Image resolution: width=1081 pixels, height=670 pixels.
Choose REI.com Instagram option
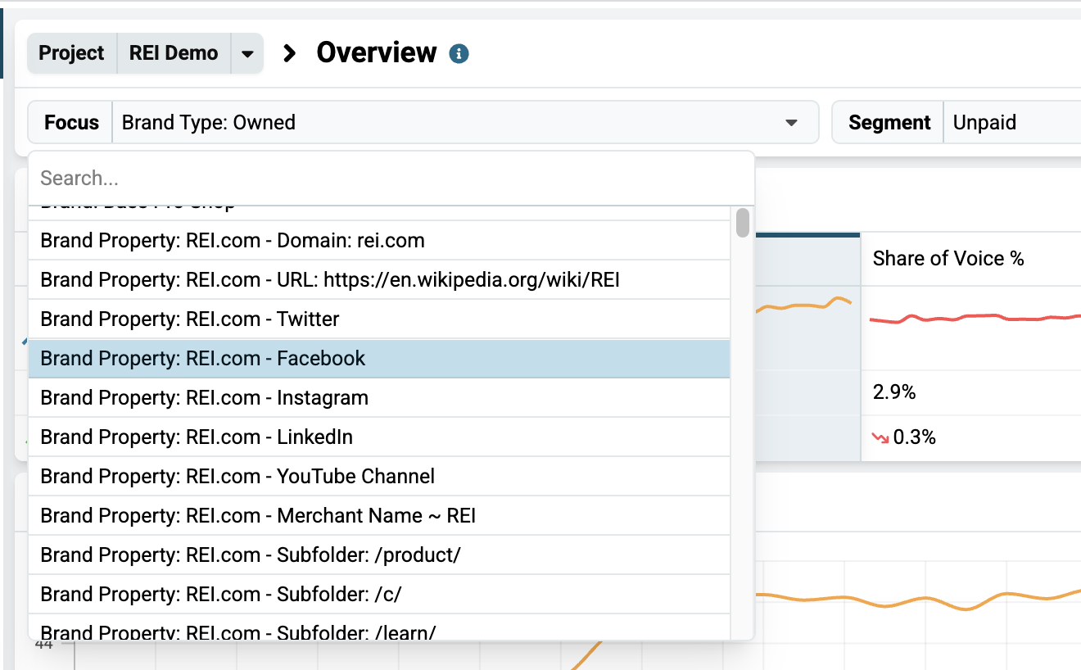(x=379, y=398)
